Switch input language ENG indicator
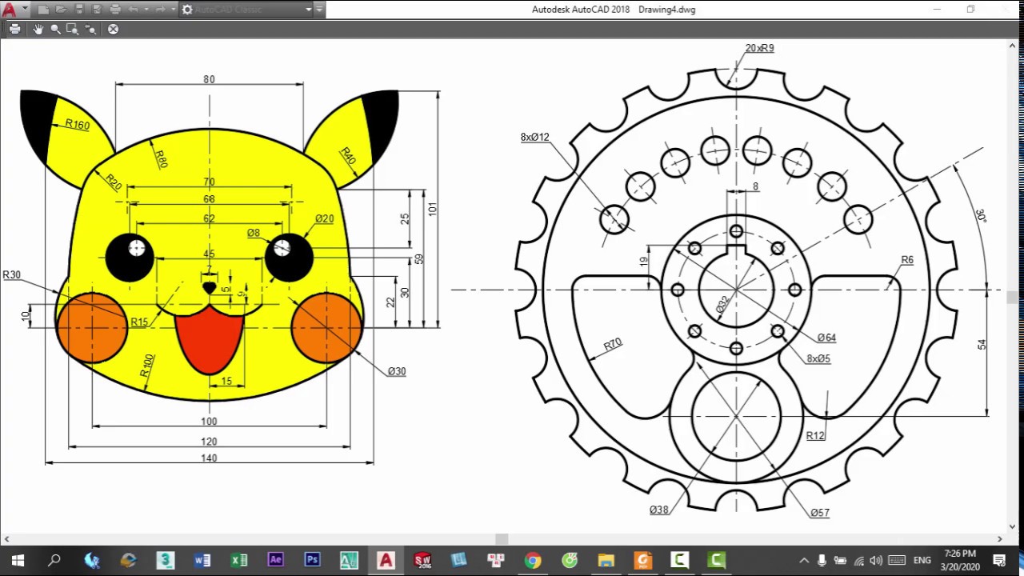This screenshot has height=576, width=1024. coord(922,560)
